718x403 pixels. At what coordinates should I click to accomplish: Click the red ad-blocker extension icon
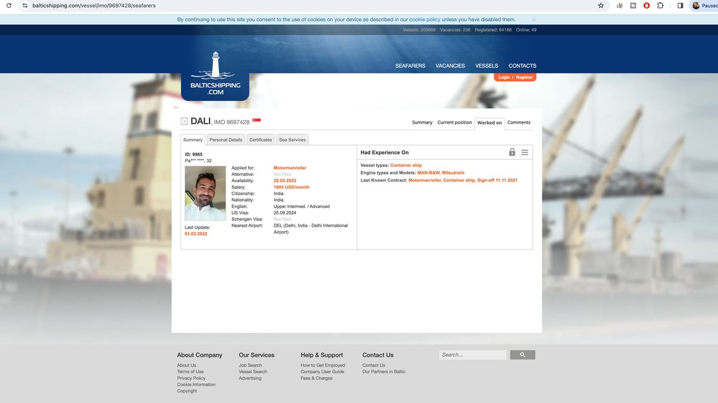tap(646, 5)
